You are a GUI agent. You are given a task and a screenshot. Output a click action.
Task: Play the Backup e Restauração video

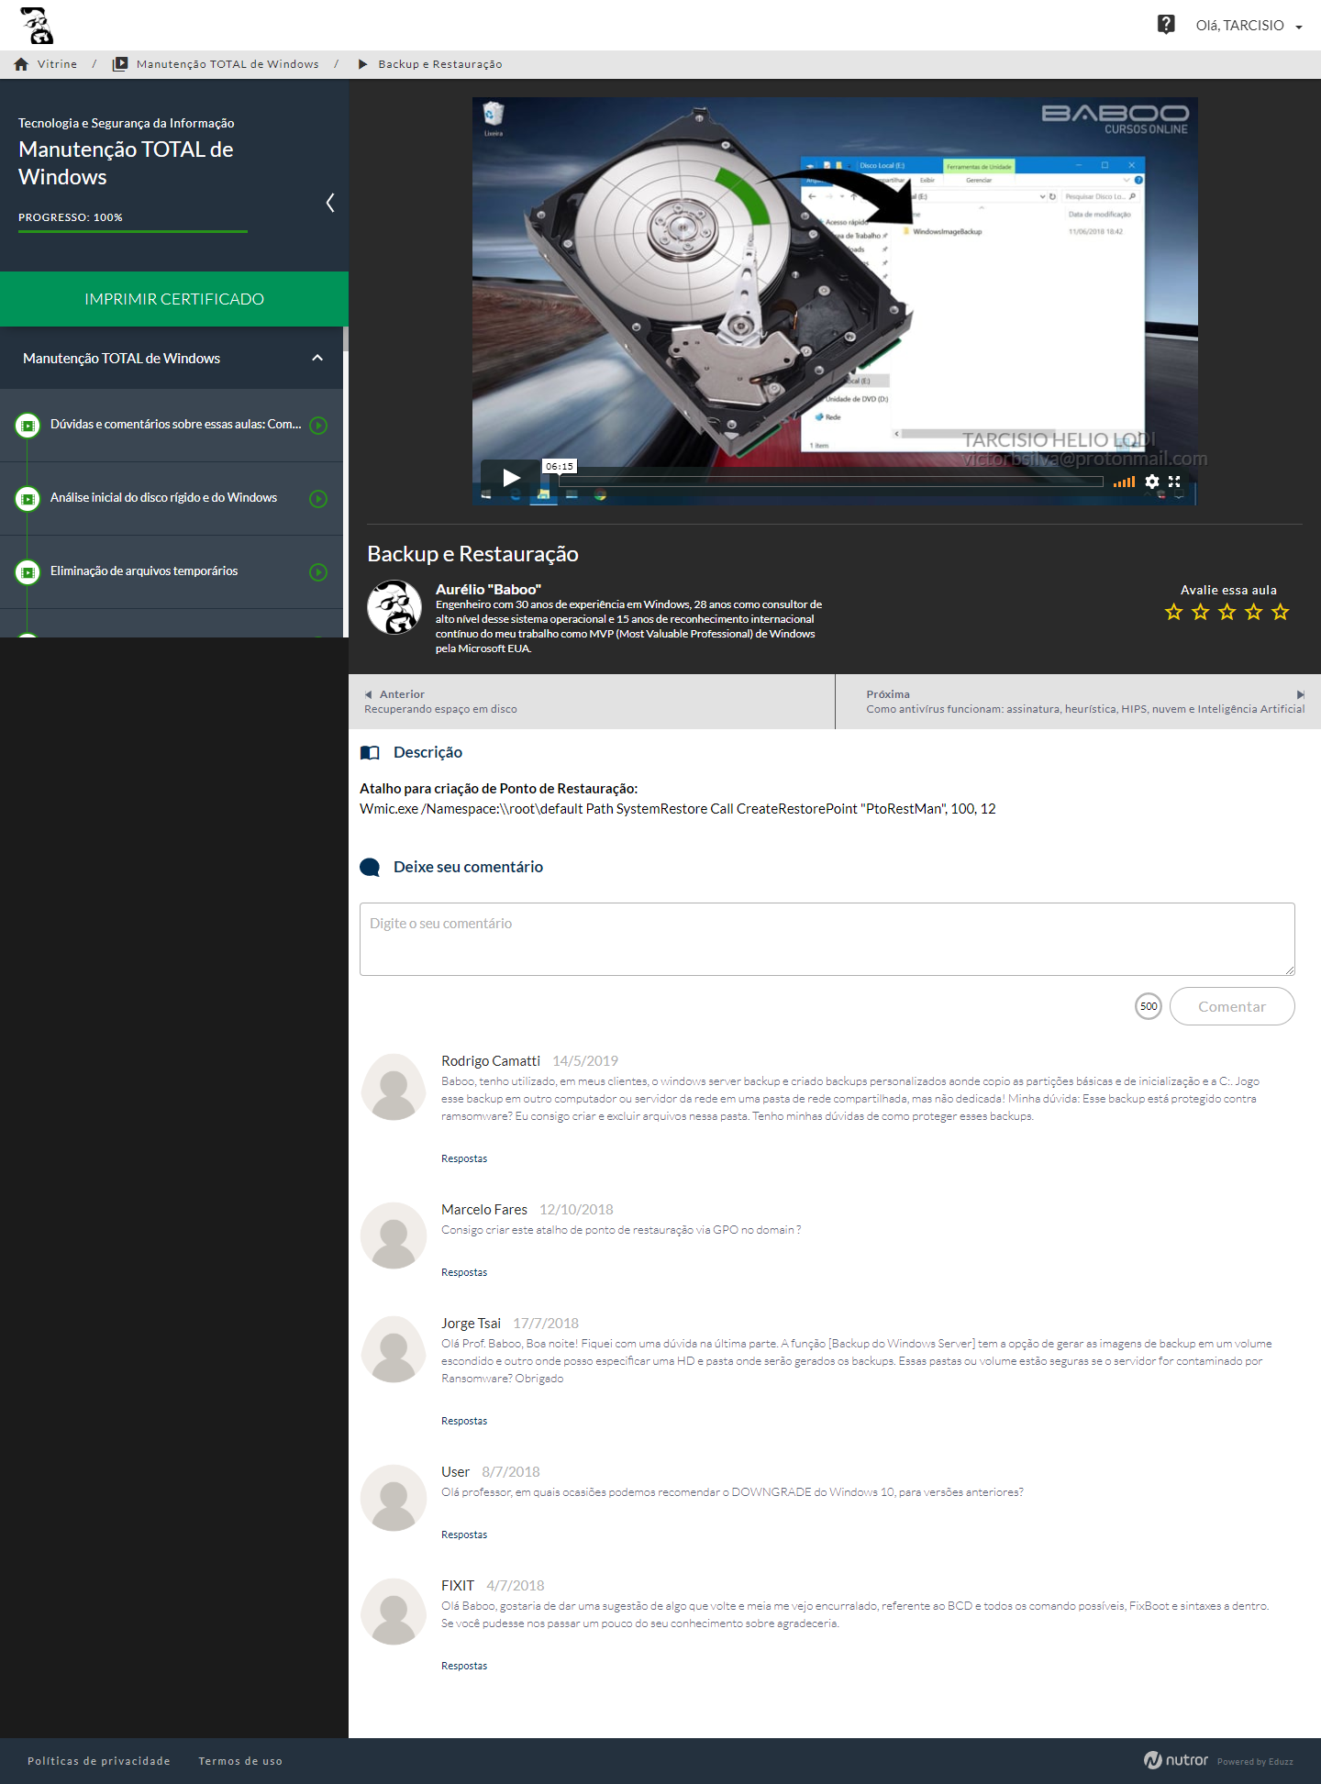(511, 477)
